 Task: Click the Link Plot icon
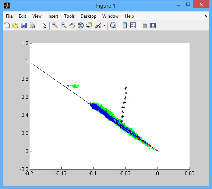pyautogui.click(x=113, y=25)
